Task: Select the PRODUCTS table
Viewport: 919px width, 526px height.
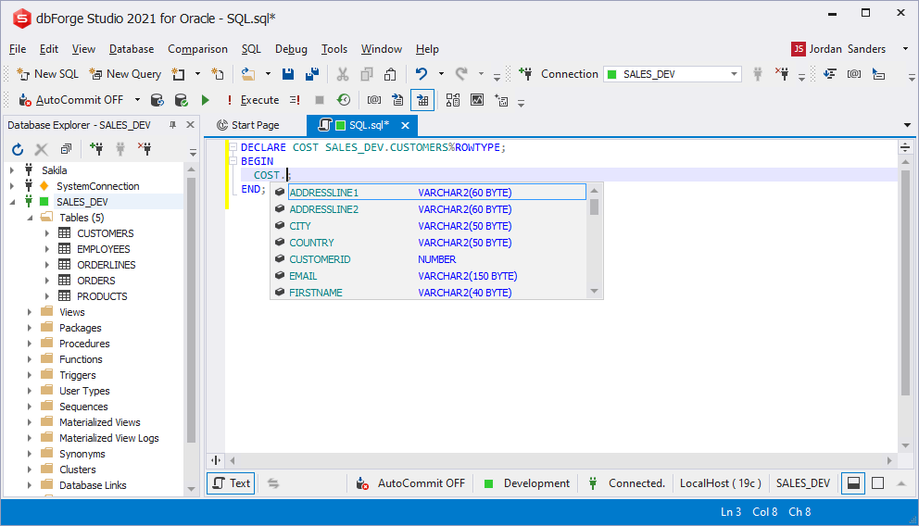Action: 102,296
